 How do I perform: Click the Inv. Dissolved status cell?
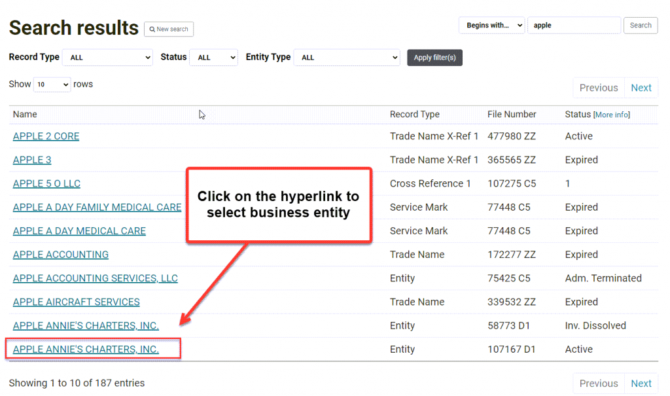pos(595,326)
